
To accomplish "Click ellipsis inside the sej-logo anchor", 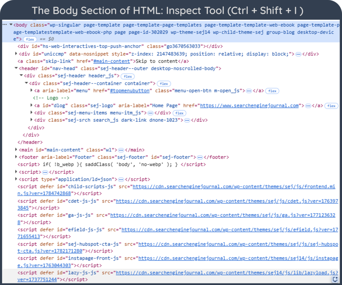I will click(x=308, y=106).
